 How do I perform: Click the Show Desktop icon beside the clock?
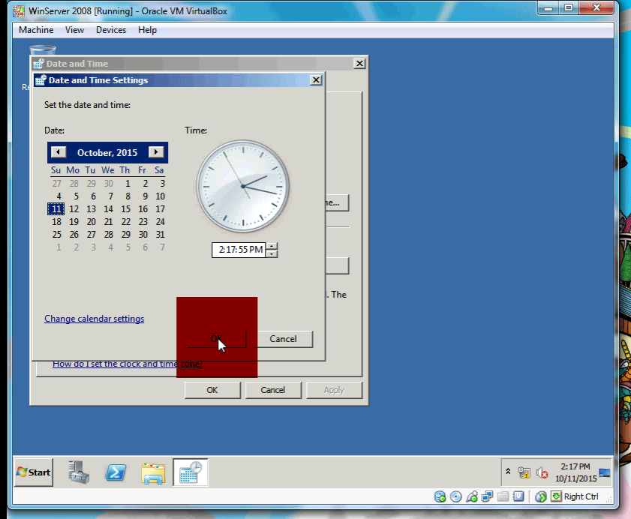coord(605,472)
